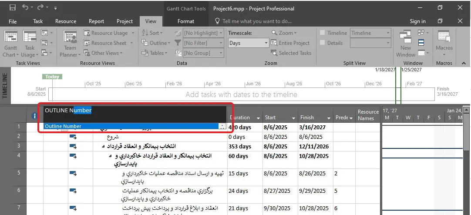Open the Macros button
The width and height of the screenshot is (471, 215).
click(444, 43)
